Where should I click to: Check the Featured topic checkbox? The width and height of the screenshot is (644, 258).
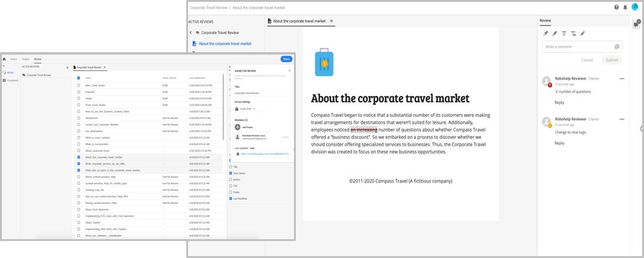coord(79,92)
